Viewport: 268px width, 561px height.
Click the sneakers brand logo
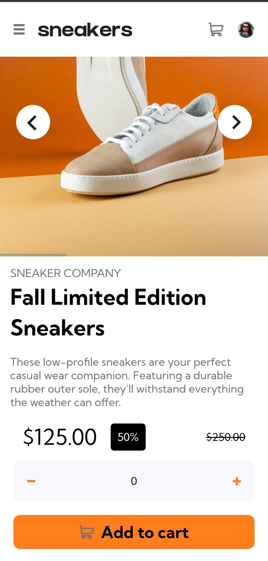pos(85,30)
